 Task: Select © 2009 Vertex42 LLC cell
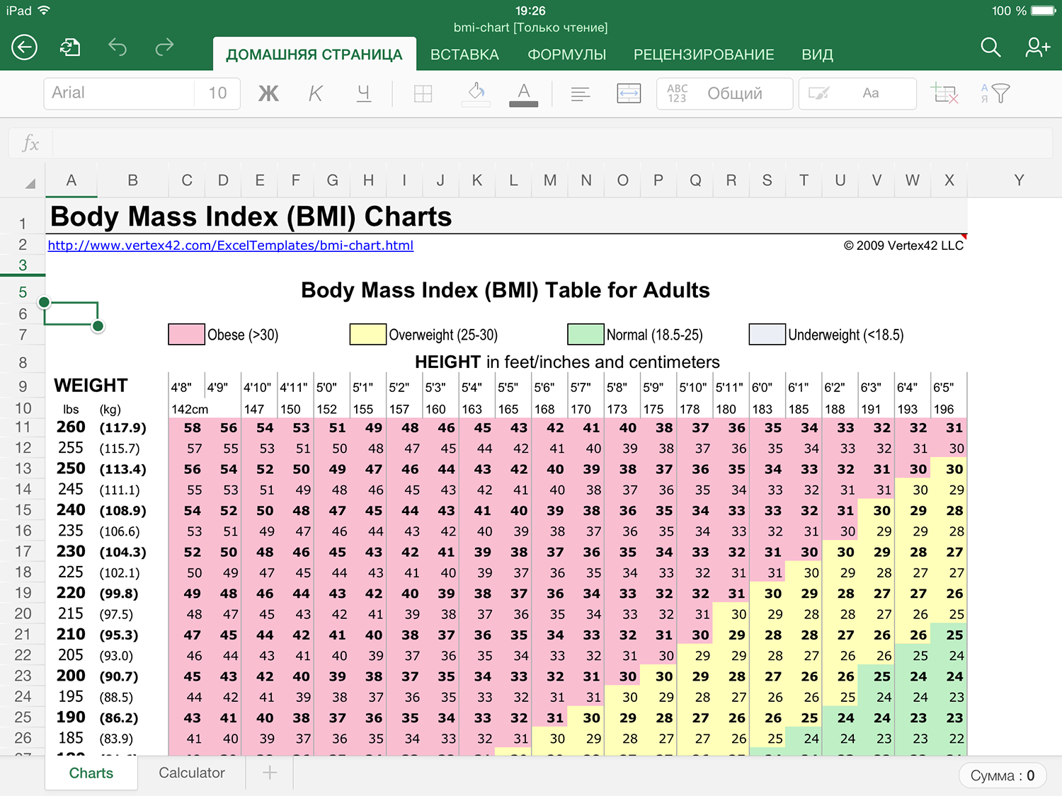(x=903, y=246)
